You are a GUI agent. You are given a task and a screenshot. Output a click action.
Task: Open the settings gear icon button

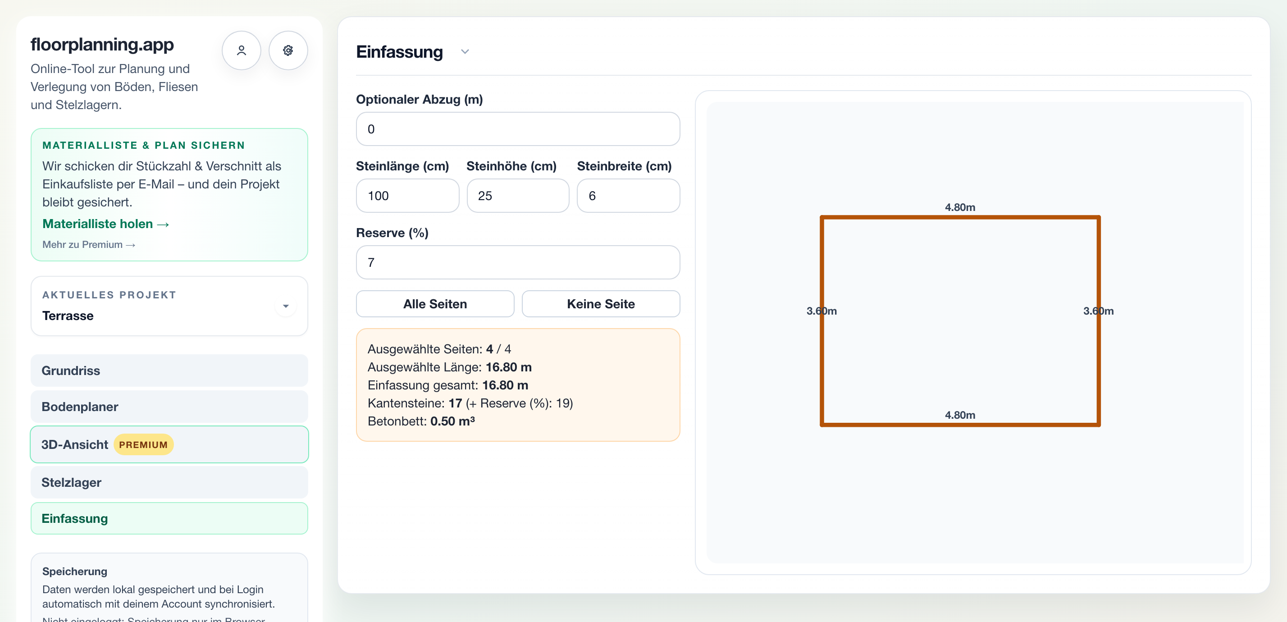point(288,50)
